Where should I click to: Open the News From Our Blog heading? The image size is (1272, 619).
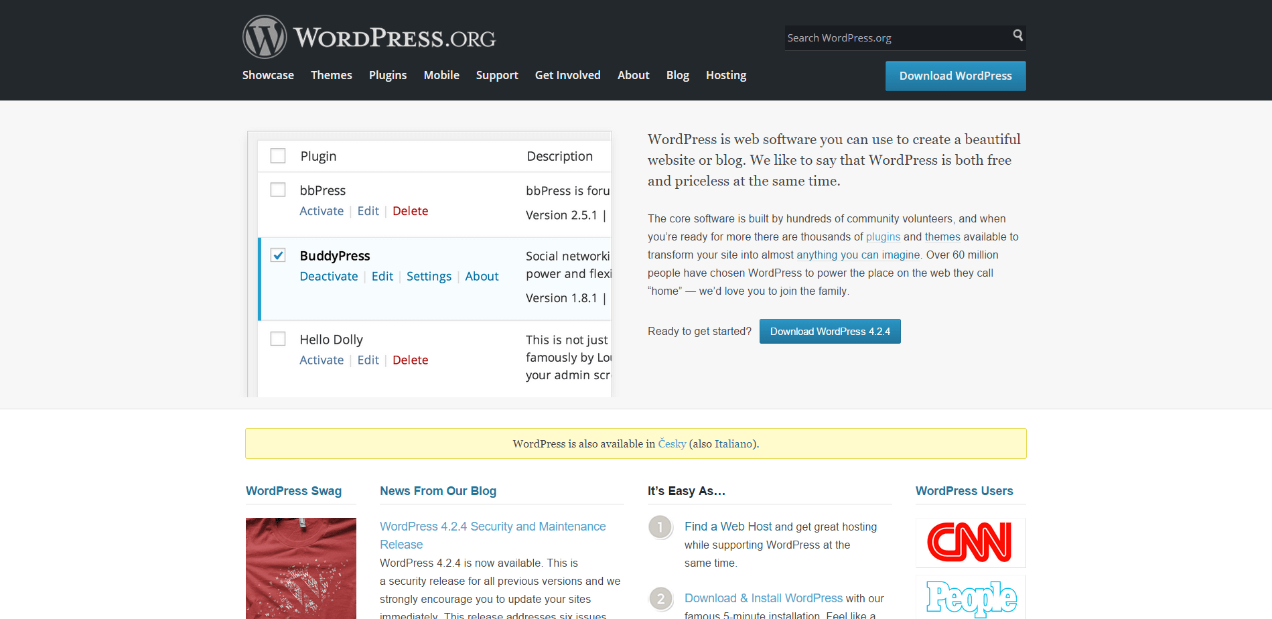438,491
